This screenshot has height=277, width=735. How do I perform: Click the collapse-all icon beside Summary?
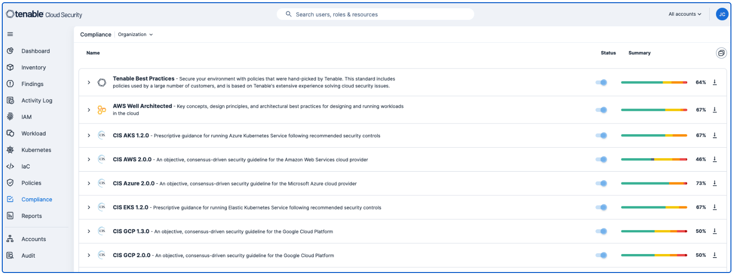click(x=721, y=53)
